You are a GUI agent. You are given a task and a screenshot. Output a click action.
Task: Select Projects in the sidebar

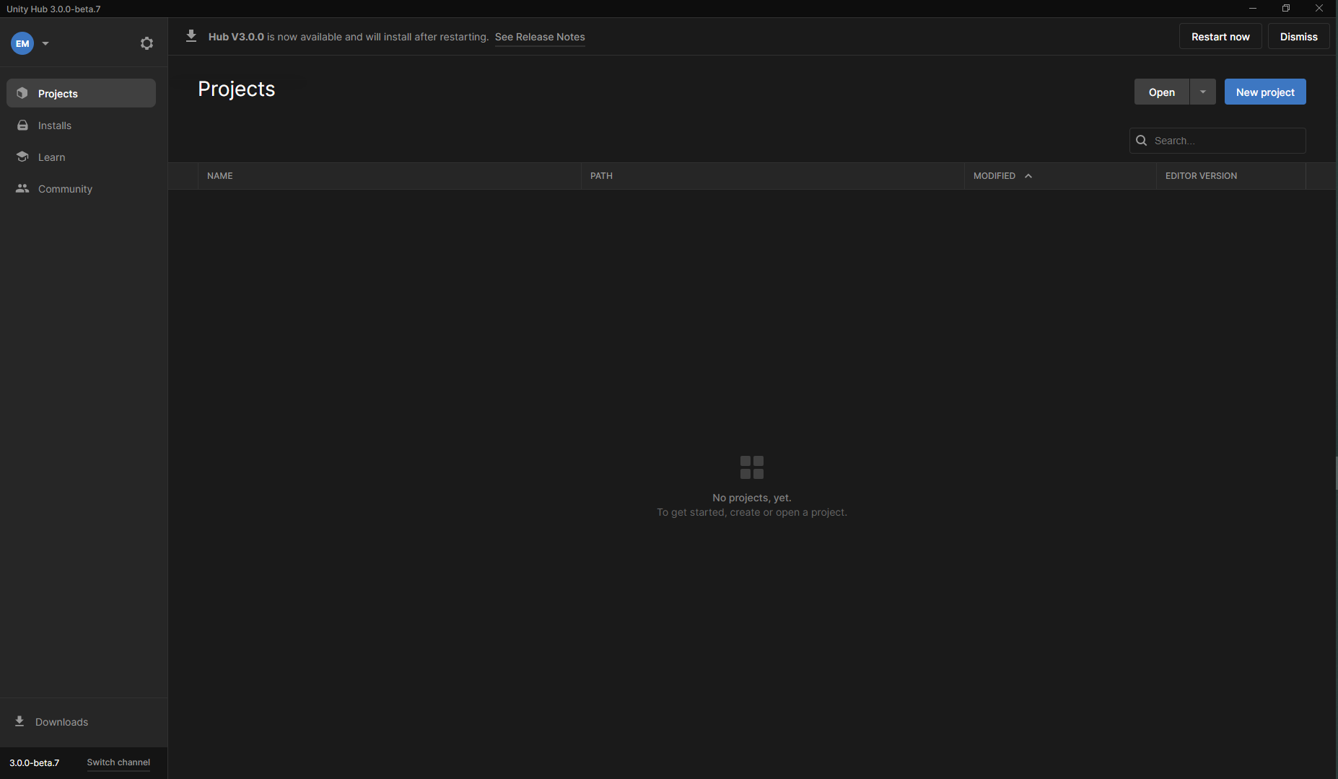(81, 93)
